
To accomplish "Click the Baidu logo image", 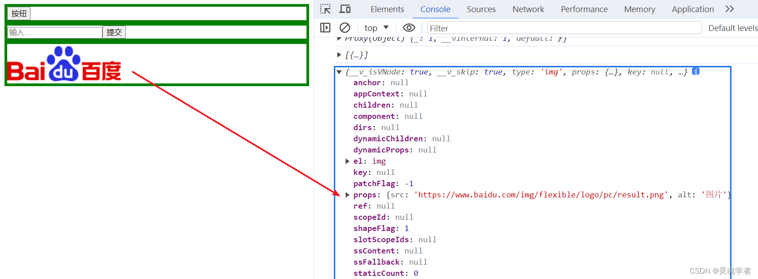I will coord(64,64).
